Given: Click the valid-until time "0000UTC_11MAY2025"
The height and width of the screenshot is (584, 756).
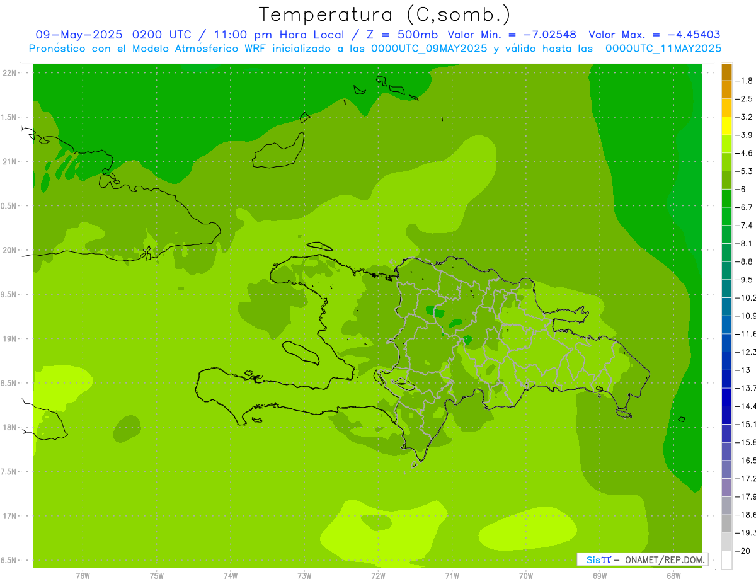Looking at the screenshot, I should [x=663, y=49].
